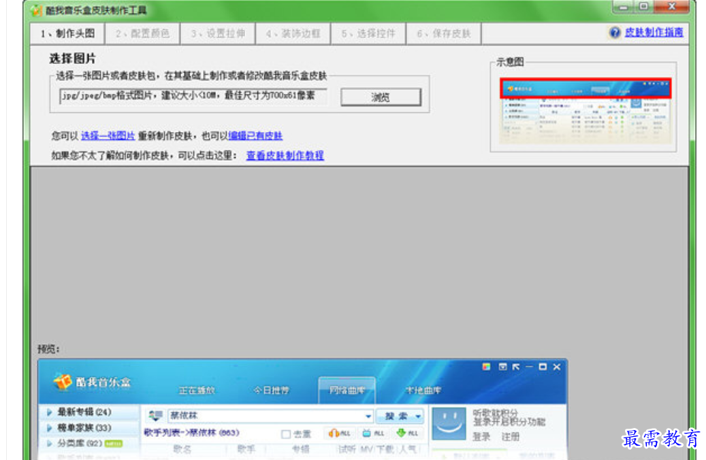Click the 浏览 browse button
This screenshot has height=460, width=706.
pyautogui.click(x=381, y=97)
